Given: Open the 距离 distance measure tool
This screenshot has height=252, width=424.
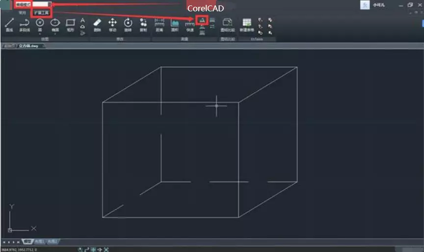Looking at the screenshot, I should coord(159,25).
